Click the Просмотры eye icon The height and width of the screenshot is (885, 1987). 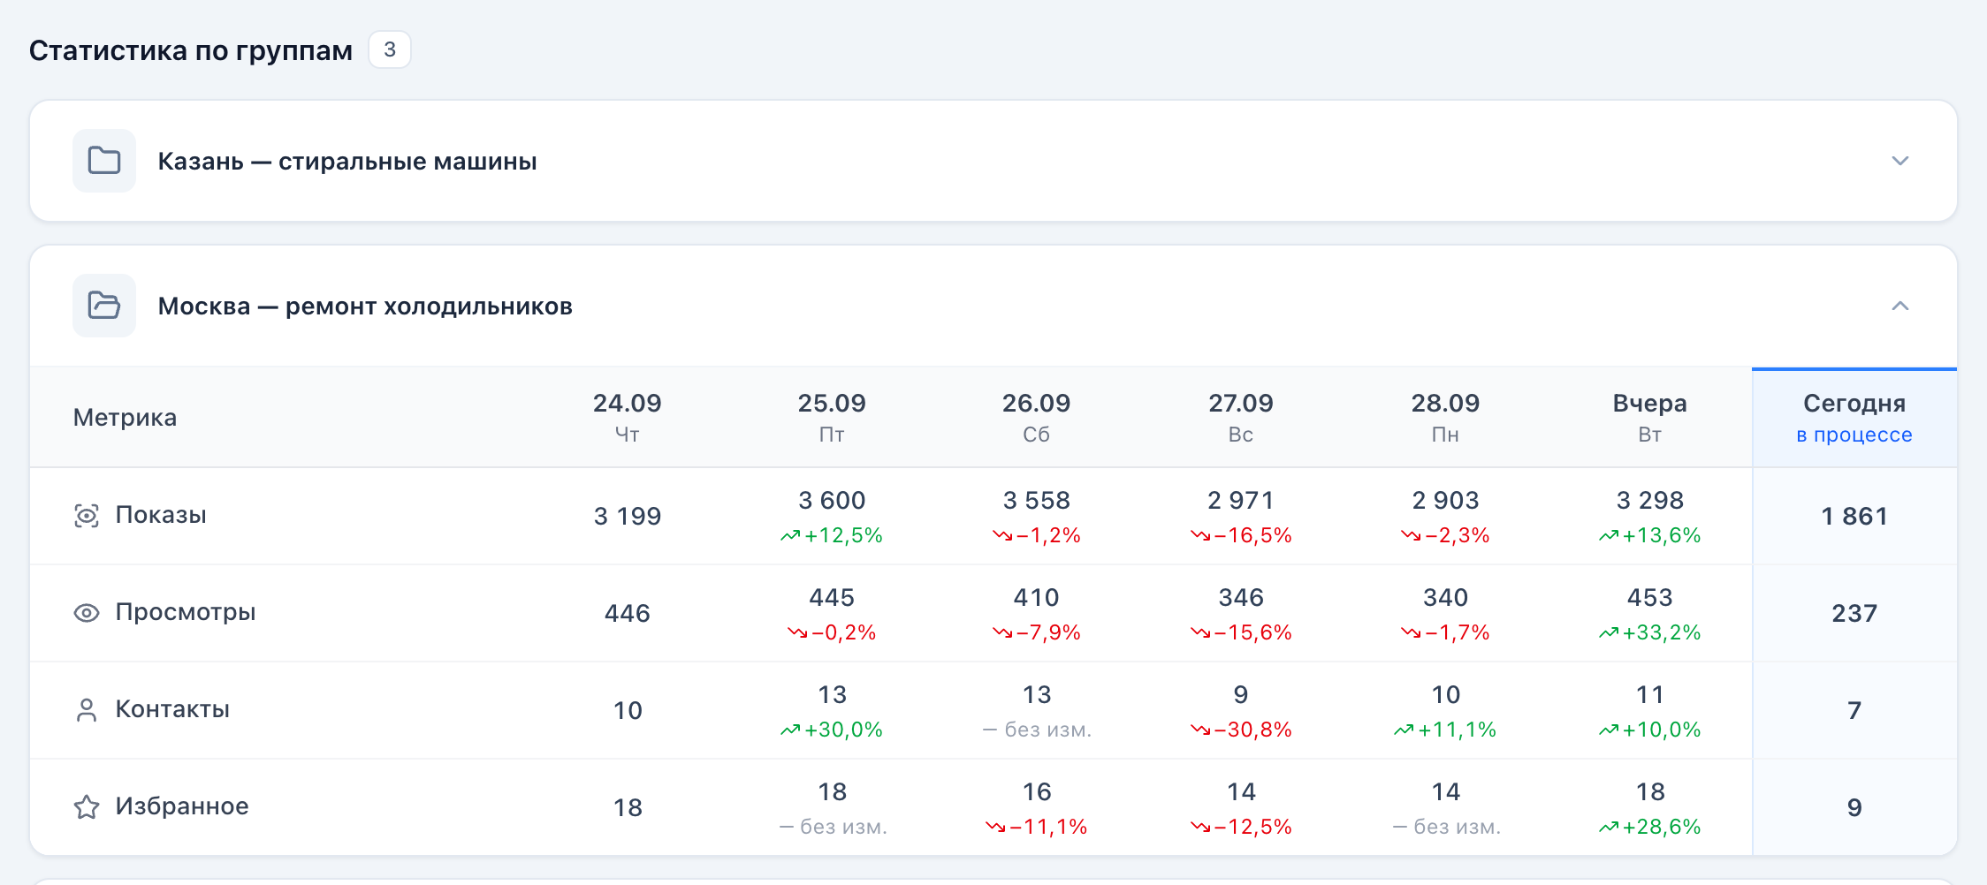pyautogui.click(x=87, y=613)
